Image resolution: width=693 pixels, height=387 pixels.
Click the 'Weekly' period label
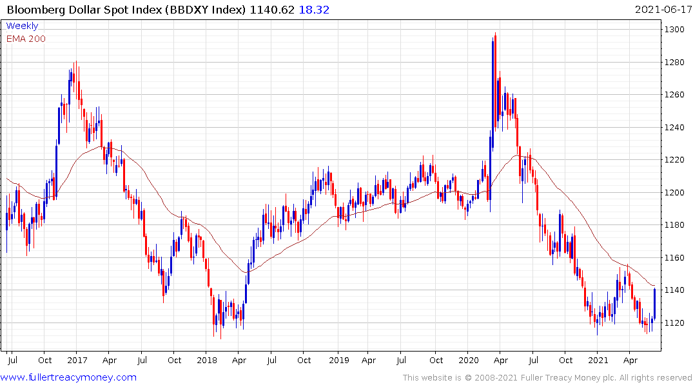(x=22, y=26)
